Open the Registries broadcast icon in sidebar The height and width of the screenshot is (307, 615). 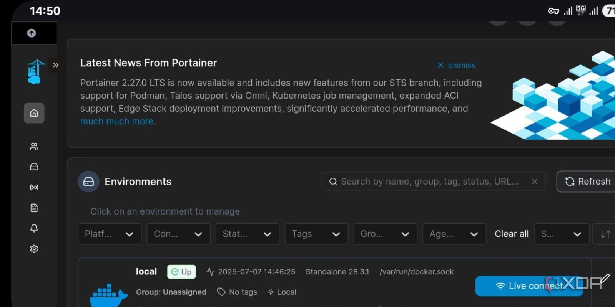pos(34,187)
